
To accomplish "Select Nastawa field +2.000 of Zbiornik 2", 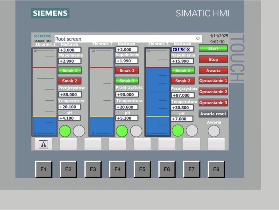I will pos(127,49).
